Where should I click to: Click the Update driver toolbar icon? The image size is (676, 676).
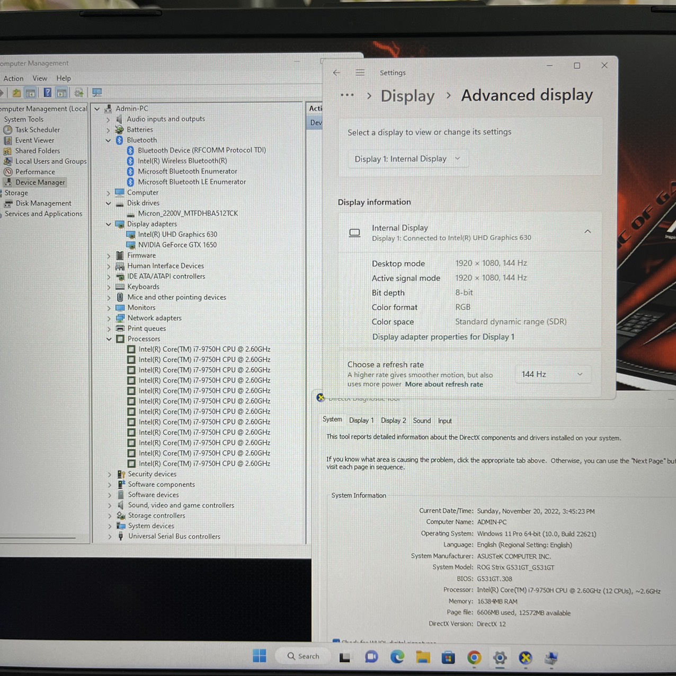(x=79, y=93)
